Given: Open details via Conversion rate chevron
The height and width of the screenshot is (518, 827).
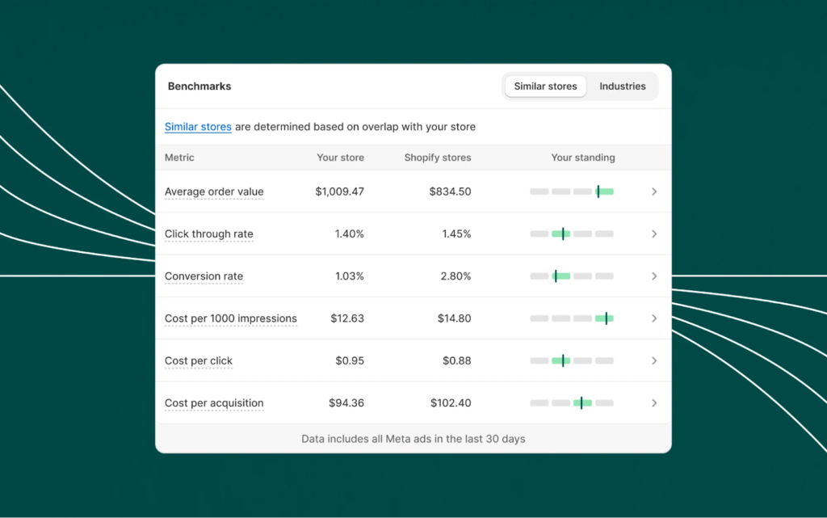Looking at the screenshot, I should click(654, 276).
